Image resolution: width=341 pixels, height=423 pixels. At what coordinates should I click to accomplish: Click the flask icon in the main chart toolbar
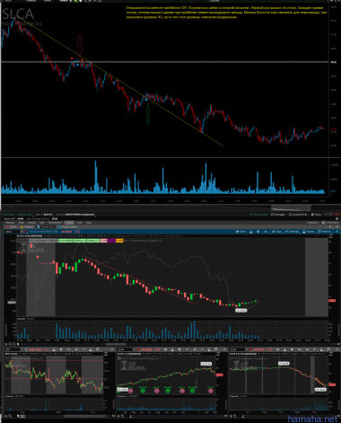click(x=251, y=232)
